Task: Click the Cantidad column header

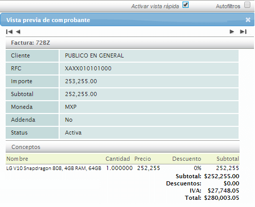Action: (118, 159)
